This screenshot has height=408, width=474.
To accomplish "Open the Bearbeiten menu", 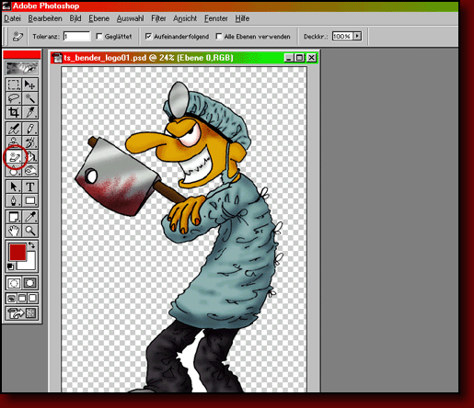I will pyautogui.click(x=45, y=18).
